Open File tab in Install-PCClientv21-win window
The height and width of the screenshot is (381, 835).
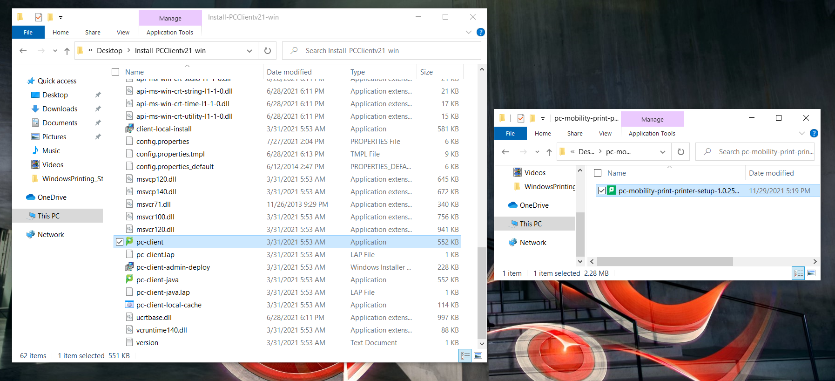pos(28,32)
